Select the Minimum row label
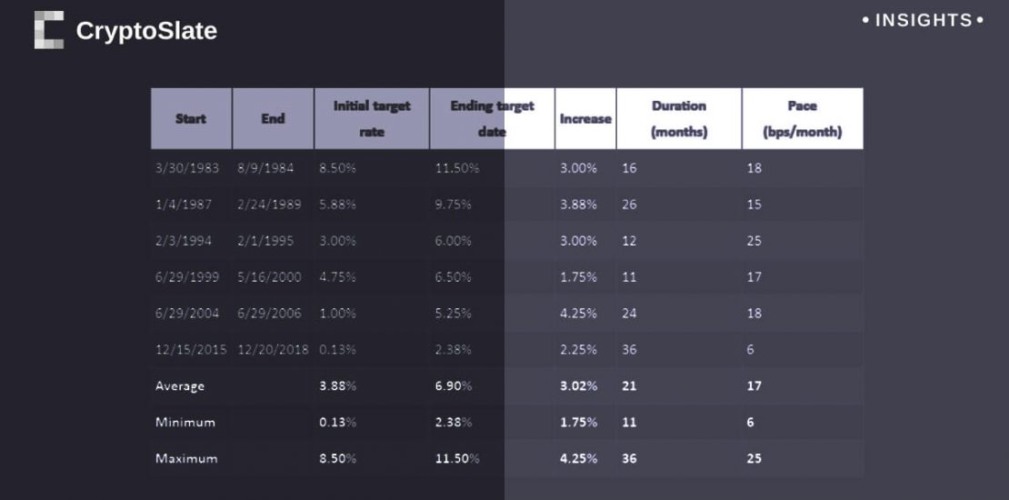This screenshot has height=500, width=1009. tap(185, 423)
